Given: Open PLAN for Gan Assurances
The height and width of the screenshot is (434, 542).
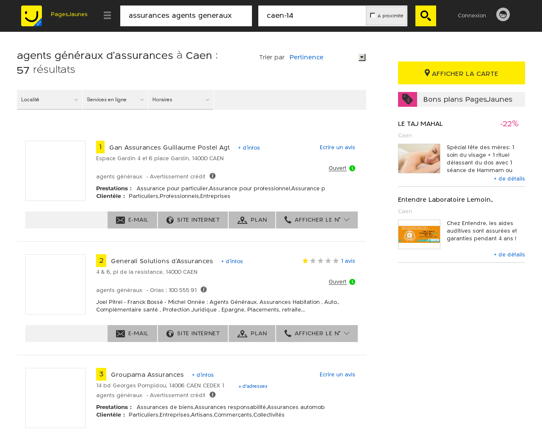Looking at the screenshot, I should (x=252, y=220).
